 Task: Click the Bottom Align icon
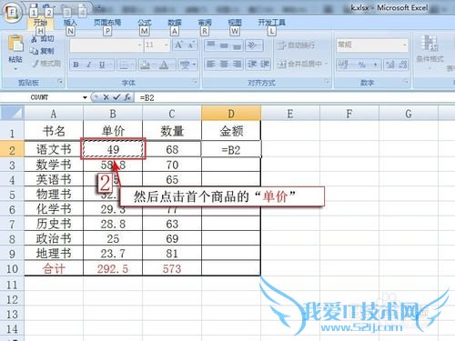(237, 45)
